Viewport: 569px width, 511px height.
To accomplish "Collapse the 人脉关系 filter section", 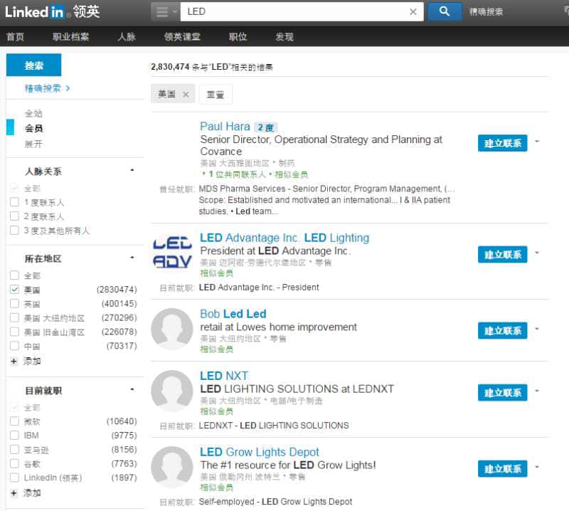I will click(x=132, y=172).
